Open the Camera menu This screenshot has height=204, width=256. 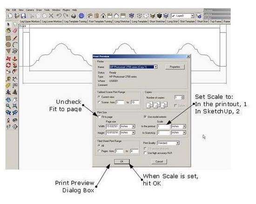pyautogui.click(x=30, y=10)
